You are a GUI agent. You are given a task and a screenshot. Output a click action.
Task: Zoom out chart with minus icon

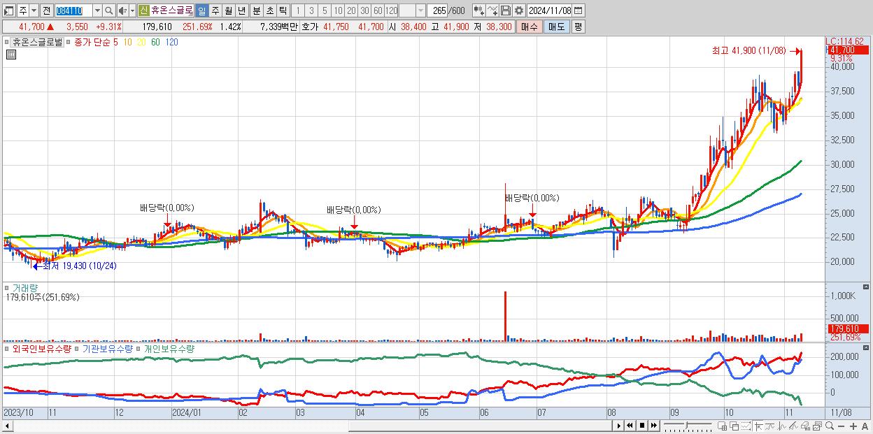point(841,426)
